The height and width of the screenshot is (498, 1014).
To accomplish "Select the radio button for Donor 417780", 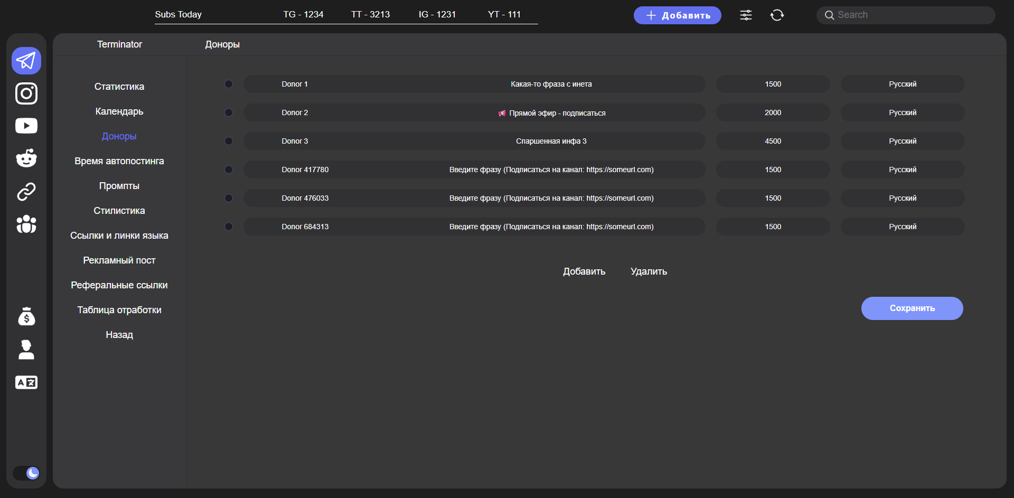I will tap(229, 170).
